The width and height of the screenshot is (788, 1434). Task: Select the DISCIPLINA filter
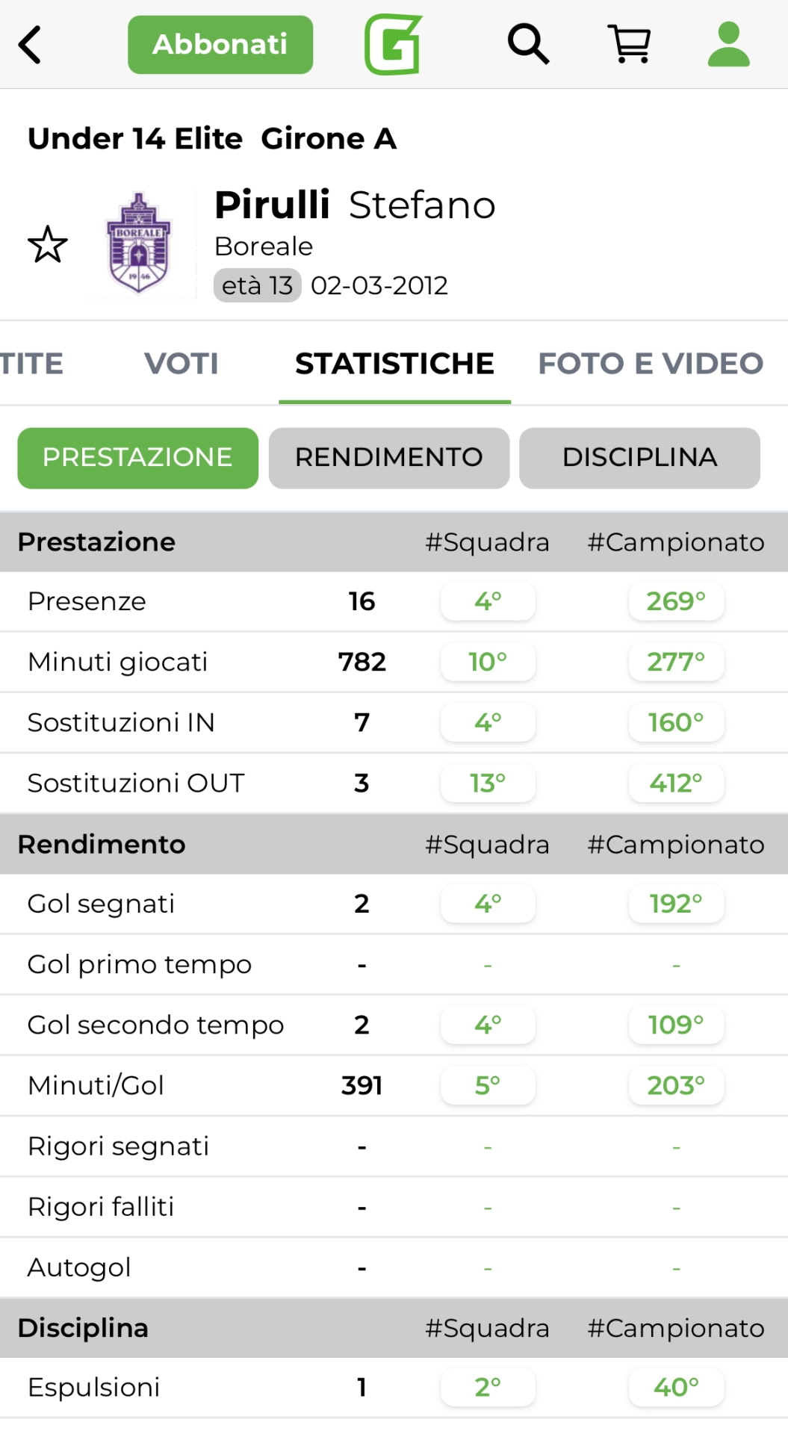coord(639,458)
